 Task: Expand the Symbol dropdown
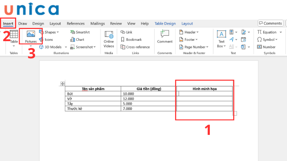pos(267,40)
